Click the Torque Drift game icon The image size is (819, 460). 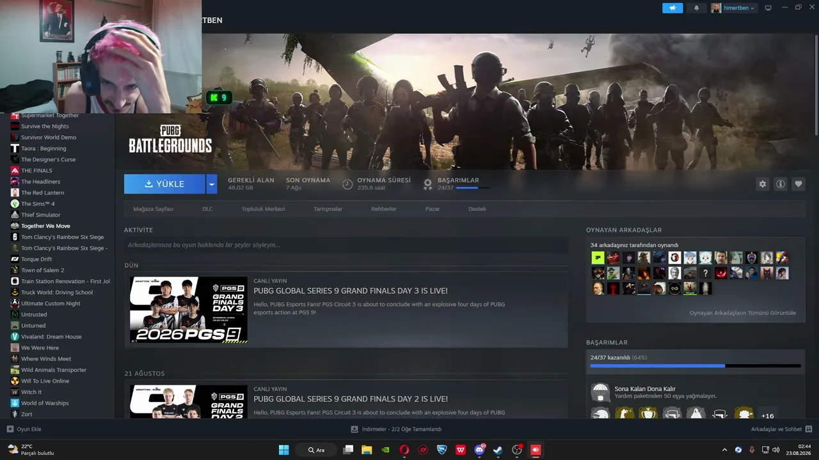click(15, 259)
